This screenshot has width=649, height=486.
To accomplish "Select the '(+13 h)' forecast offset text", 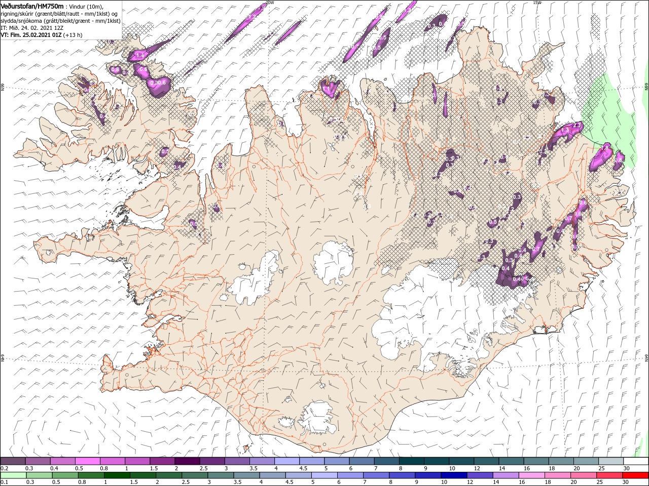I will coord(73,35).
